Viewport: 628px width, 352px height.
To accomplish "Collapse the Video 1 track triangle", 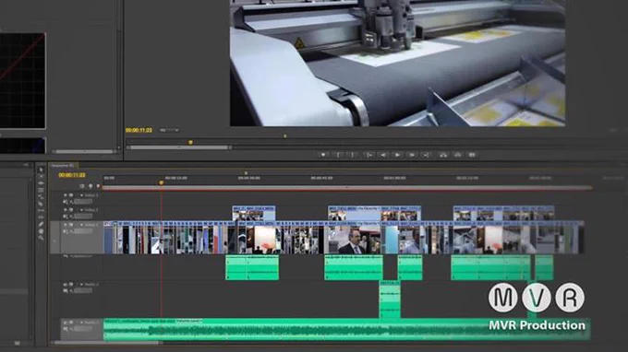I will pos(81,225).
